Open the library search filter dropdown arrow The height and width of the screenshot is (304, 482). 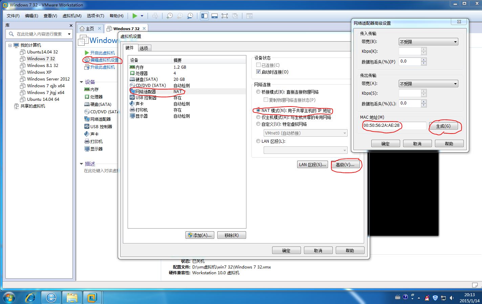click(69, 34)
